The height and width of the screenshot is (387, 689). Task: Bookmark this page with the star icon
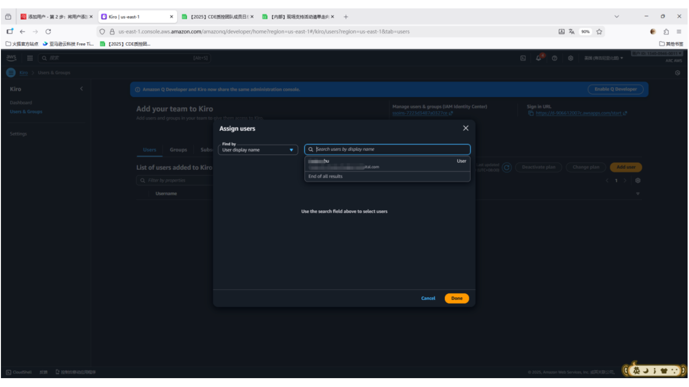tap(599, 32)
